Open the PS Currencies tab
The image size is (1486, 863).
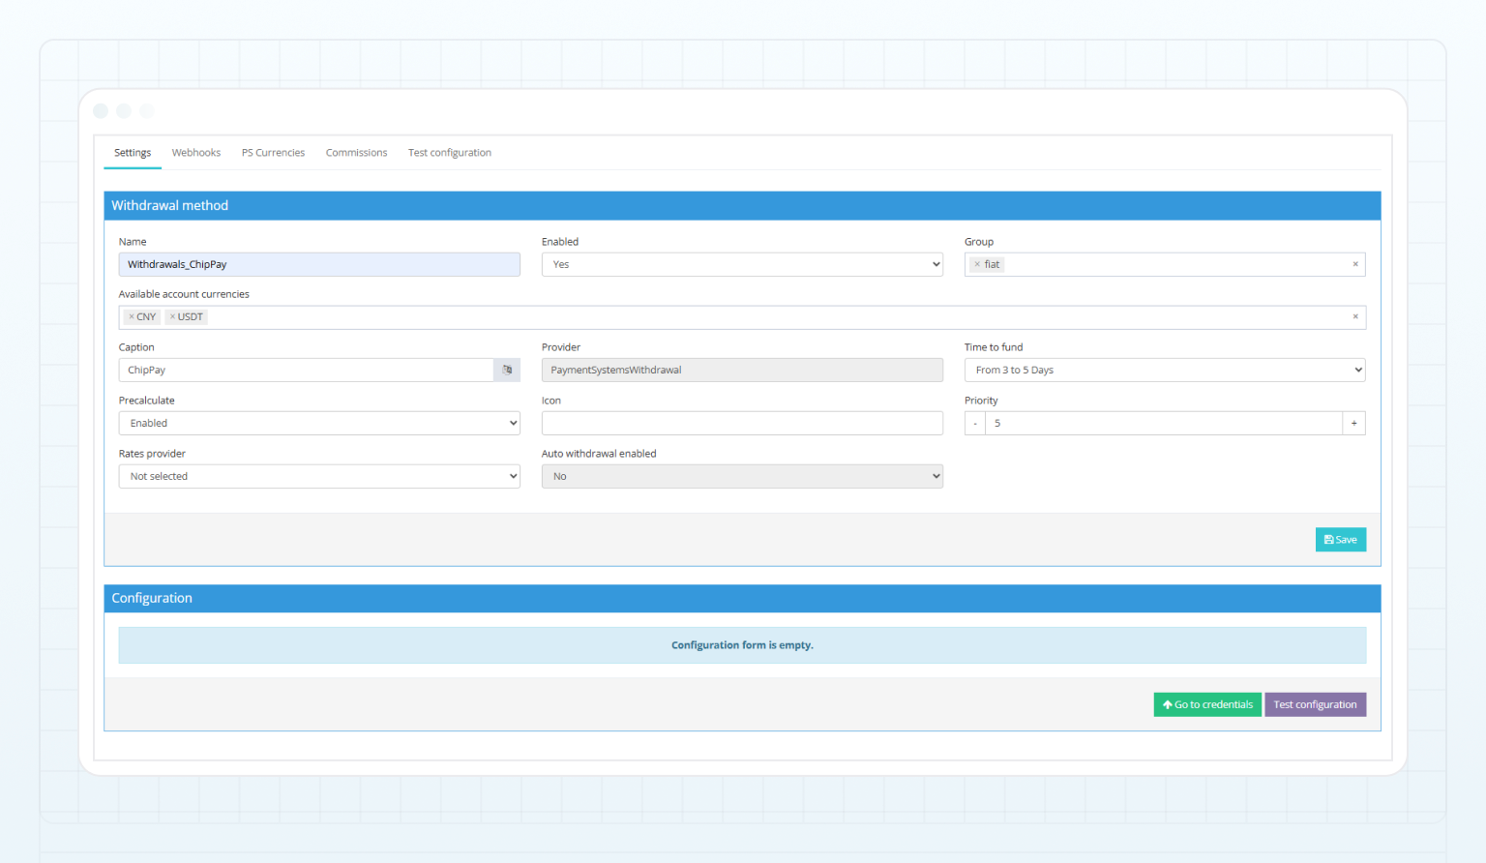[273, 152]
